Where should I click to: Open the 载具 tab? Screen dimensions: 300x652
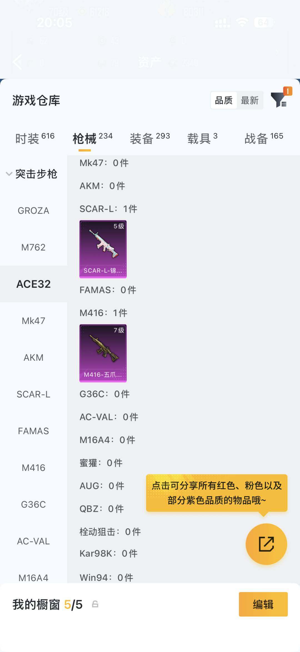point(202,138)
